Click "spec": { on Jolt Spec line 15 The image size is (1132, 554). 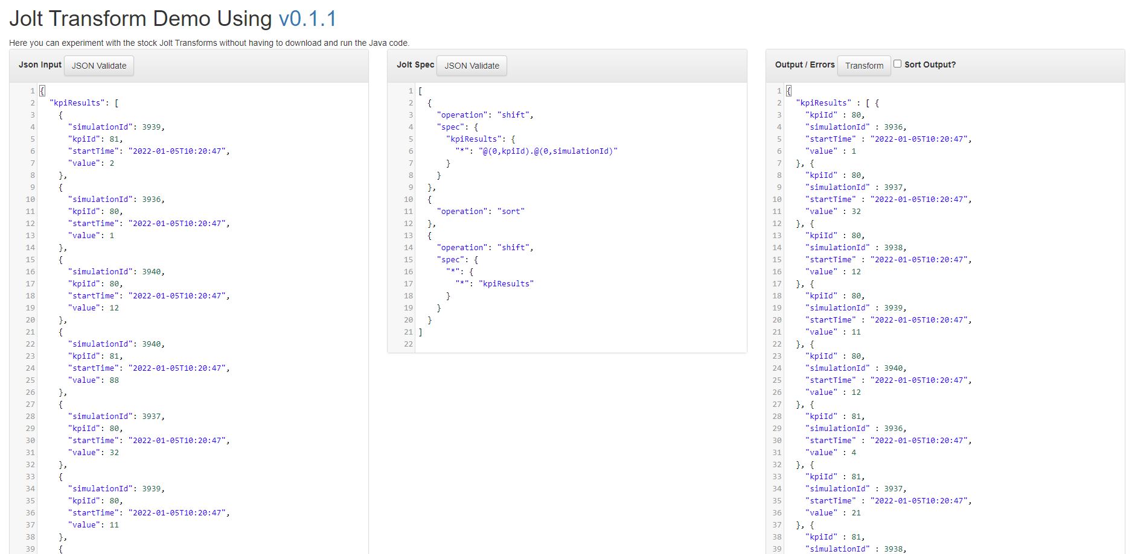point(458,260)
